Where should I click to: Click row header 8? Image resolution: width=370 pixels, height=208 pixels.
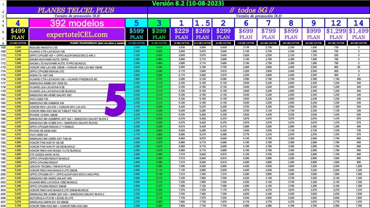click(3, 43)
